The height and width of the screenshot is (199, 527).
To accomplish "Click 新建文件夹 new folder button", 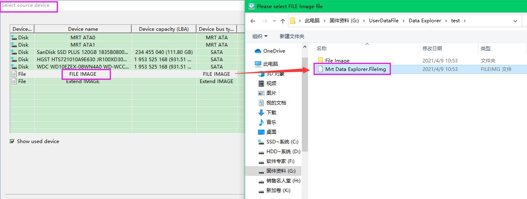I will click(x=292, y=36).
